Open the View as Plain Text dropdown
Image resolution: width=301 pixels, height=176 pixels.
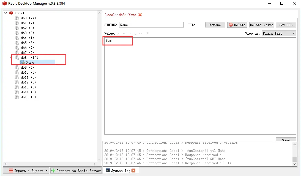pyautogui.click(x=279, y=33)
